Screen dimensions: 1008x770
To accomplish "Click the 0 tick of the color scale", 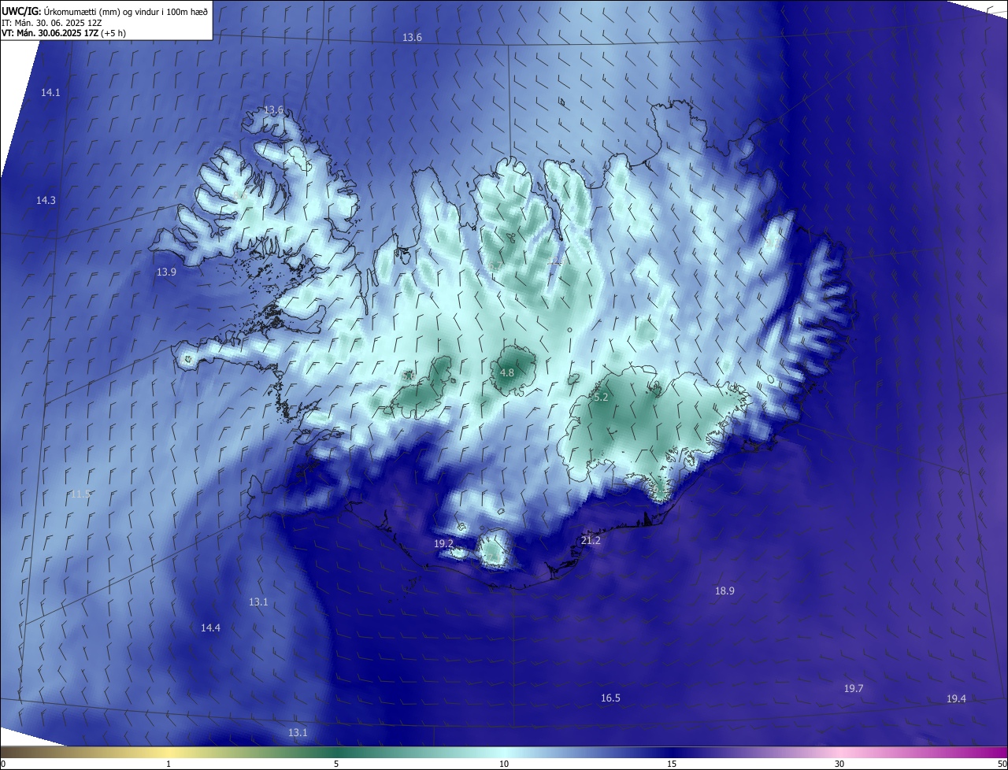I will click(3, 764).
